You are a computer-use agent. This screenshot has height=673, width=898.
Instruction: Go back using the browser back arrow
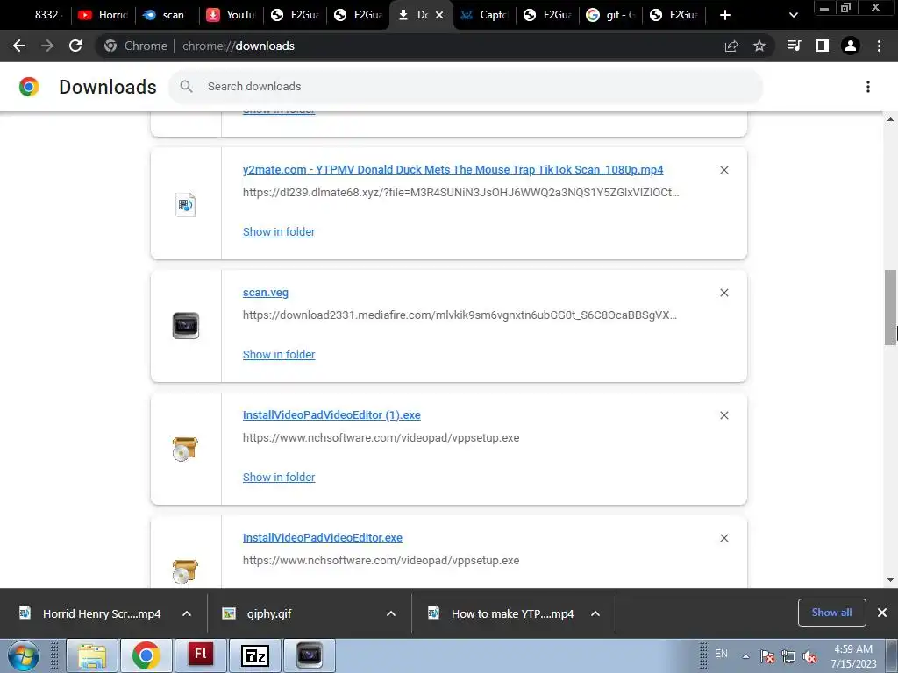[x=19, y=46]
